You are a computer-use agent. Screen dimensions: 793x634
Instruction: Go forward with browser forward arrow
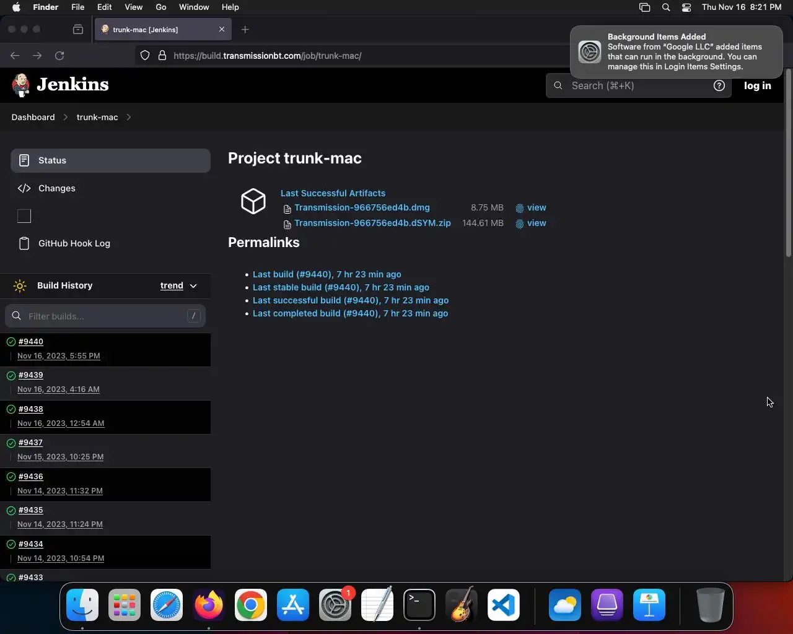click(37, 56)
